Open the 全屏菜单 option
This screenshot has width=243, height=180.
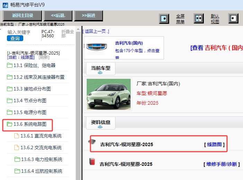point(180,19)
